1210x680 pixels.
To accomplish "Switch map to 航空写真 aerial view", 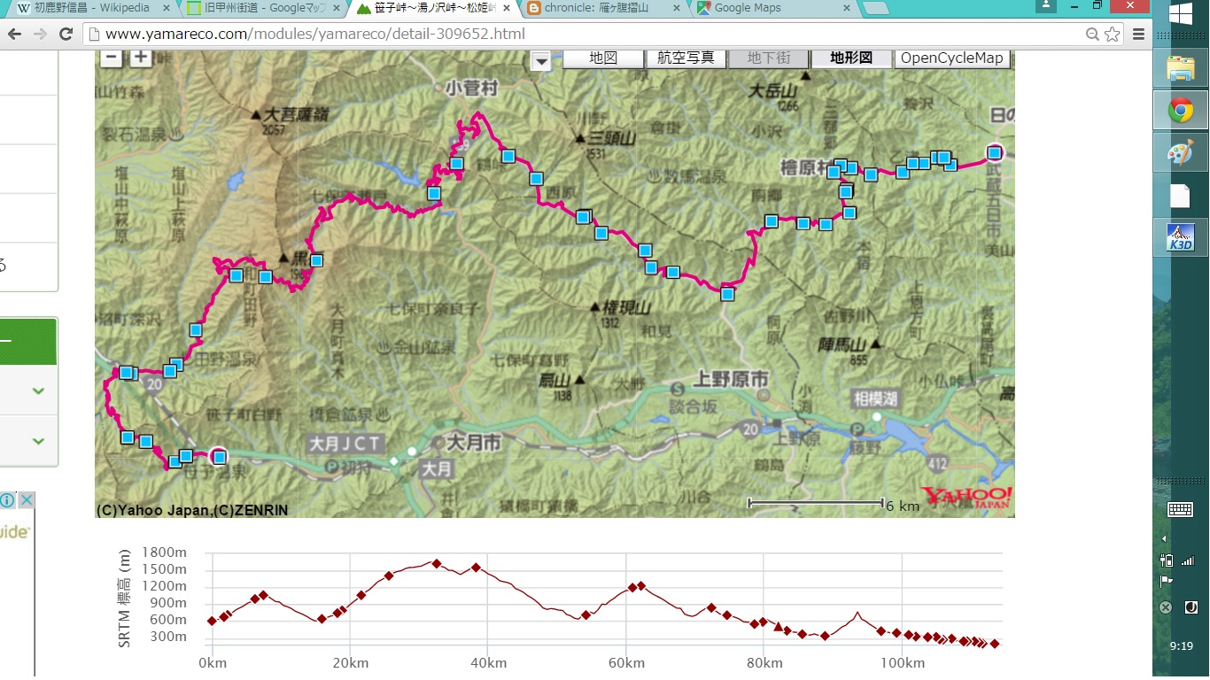I will point(686,58).
